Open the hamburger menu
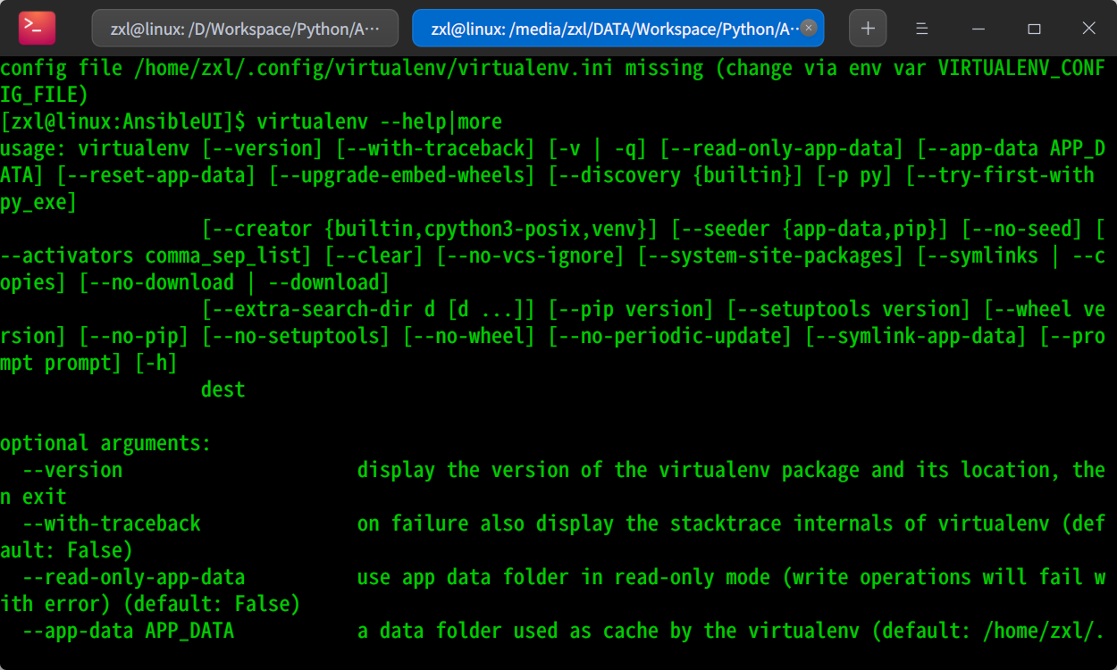The image size is (1117, 670). (x=921, y=28)
